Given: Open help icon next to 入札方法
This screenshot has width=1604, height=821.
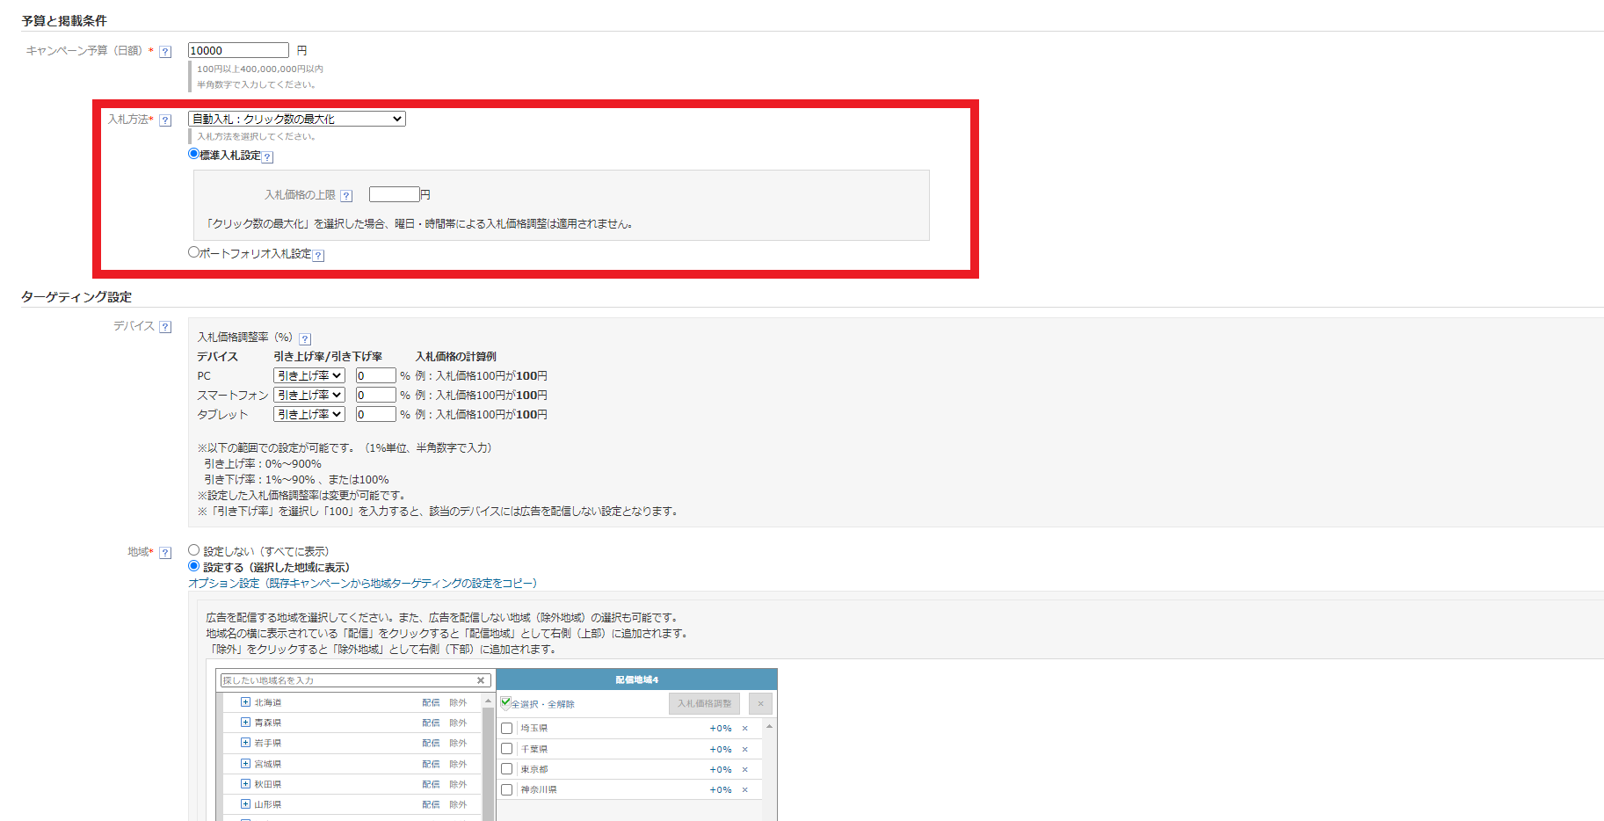Looking at the screenshot, I should (165, 120).
